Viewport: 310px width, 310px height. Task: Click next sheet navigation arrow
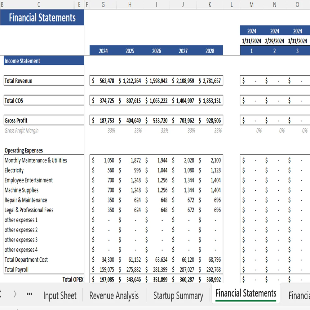tap(15, 294)
